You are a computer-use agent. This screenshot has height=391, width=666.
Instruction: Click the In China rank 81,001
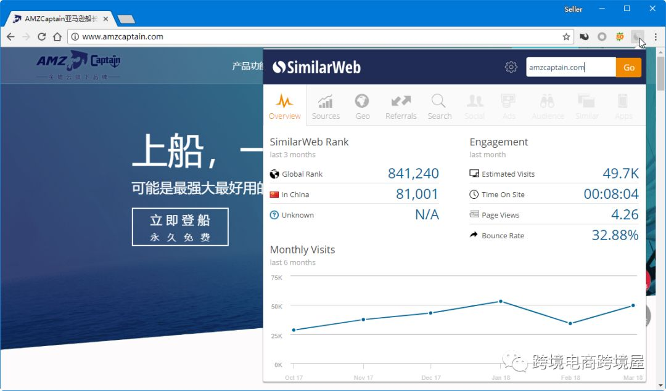[x=417, y=194]
